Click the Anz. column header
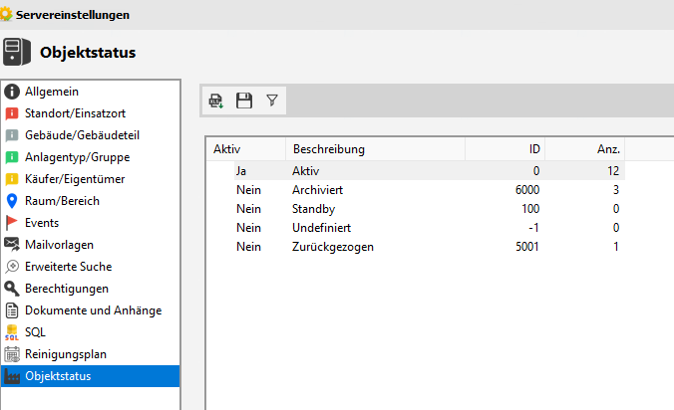The height and width of the screenshot is (410, 674). click(608, 149)
